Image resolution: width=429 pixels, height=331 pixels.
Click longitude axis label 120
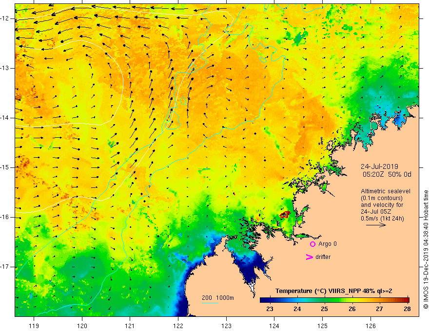coord(82,326)
